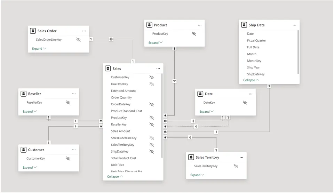
Task: Open Sales Territory more options ellipsis
Action: point(241,158)
